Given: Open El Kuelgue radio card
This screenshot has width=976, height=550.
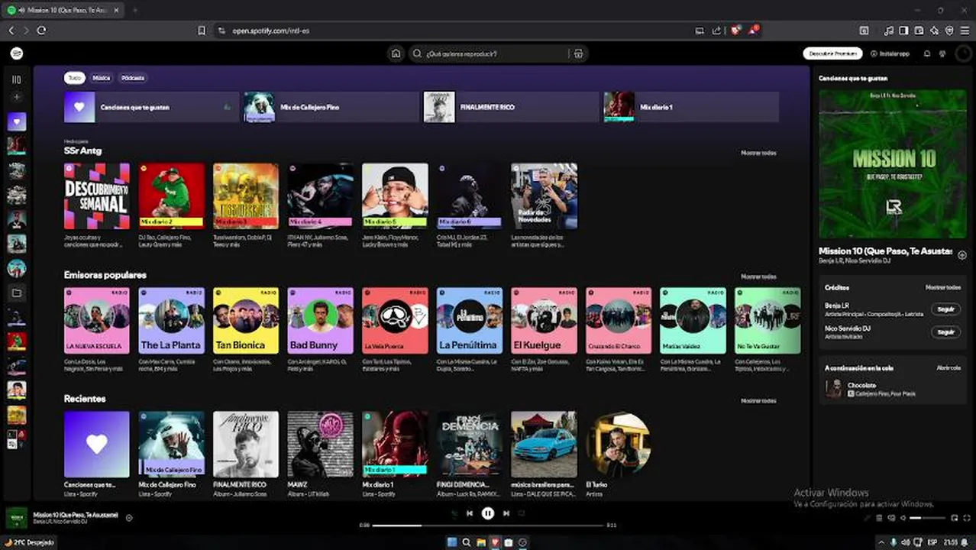Looking at the screenshot, I should [x=544, y=320].
